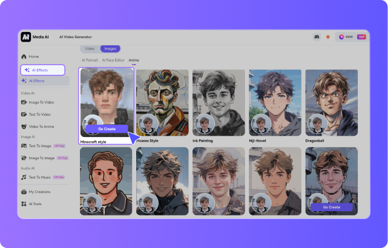Switch to the Video toggle

(x=89, y=48)
